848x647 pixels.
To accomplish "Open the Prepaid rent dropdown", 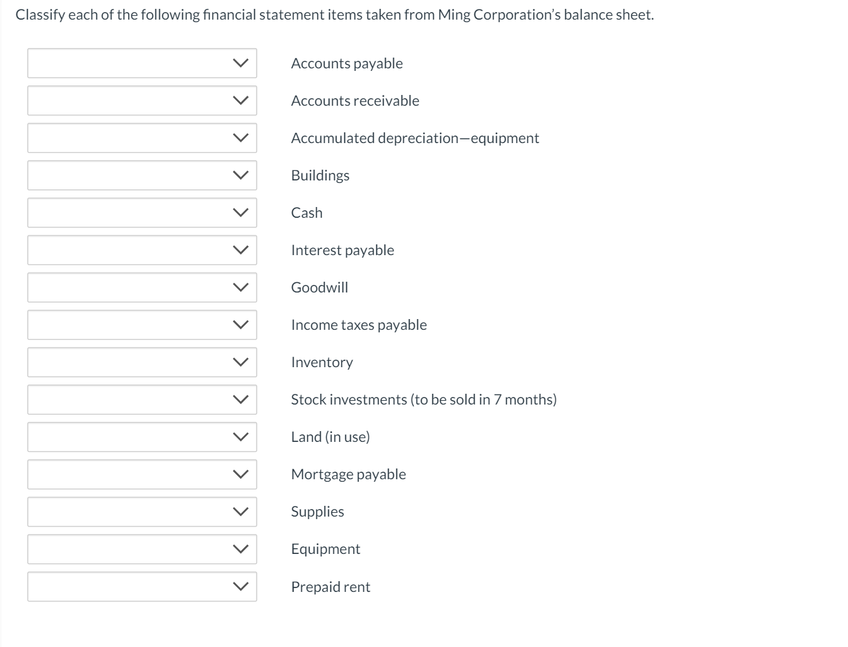I will pyautogui.click(x=142, y=587).
